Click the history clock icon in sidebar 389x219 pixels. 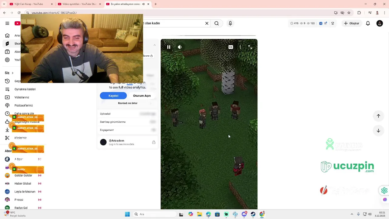[x=7, y=81]
